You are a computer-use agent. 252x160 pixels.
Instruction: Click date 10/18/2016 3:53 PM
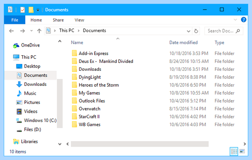pyautogui.click(x=189, y=53)
